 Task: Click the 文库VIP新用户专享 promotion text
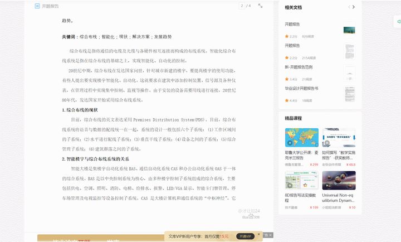pyautogui.click(x=198, y=236)
